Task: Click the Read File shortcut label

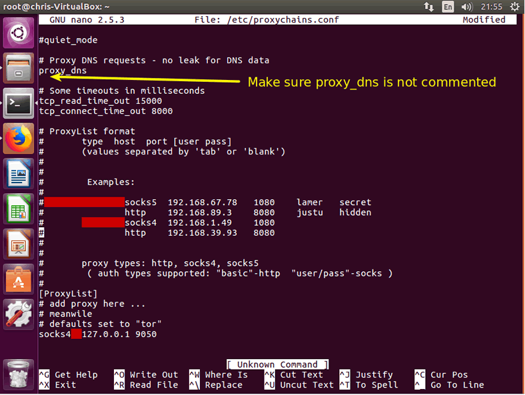Action: 154,385
